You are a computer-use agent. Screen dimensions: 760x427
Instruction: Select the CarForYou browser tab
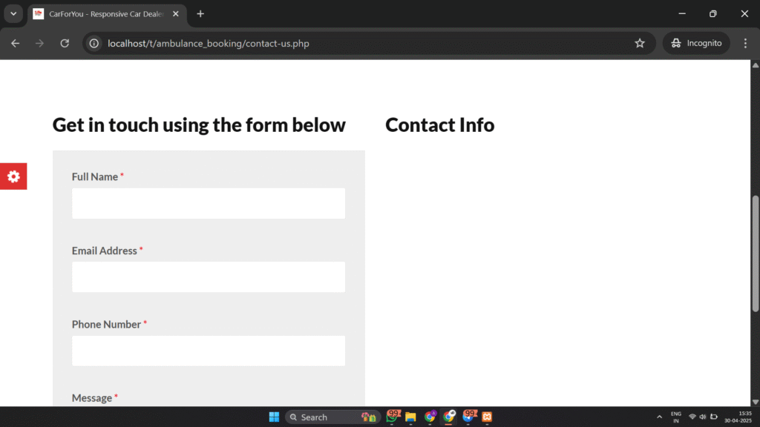click(107, 13)
